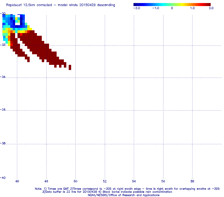The height and width of the screenshot is (197, 224).
Task: Click colorbar label '1.0'
Action: [x=193, y=8]
